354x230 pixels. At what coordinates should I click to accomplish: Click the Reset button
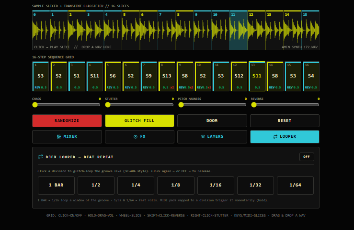pos(285,120)
